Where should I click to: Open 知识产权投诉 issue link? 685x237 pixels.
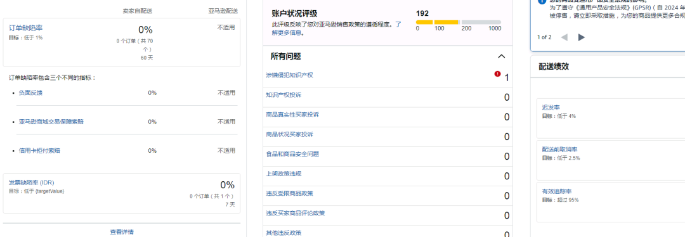[x=284, y=94]
